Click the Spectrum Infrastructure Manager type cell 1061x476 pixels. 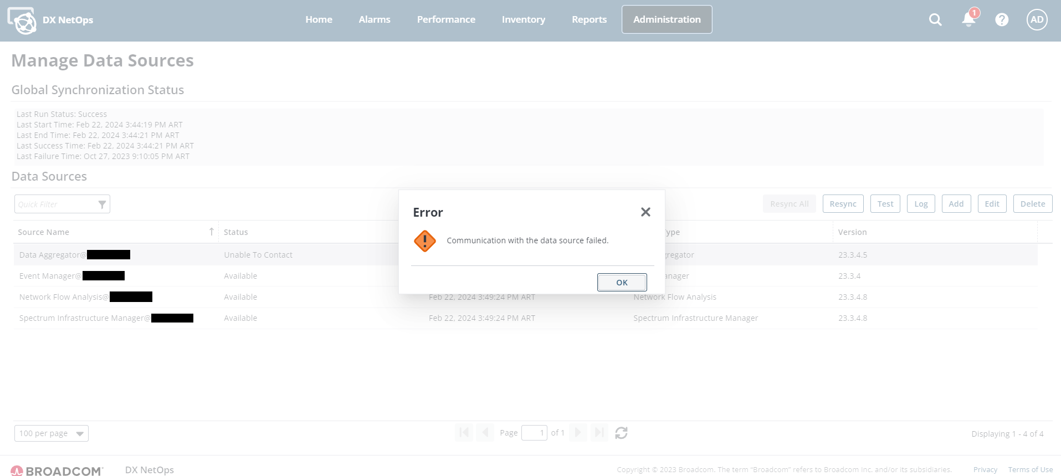(x=695, y=318)
